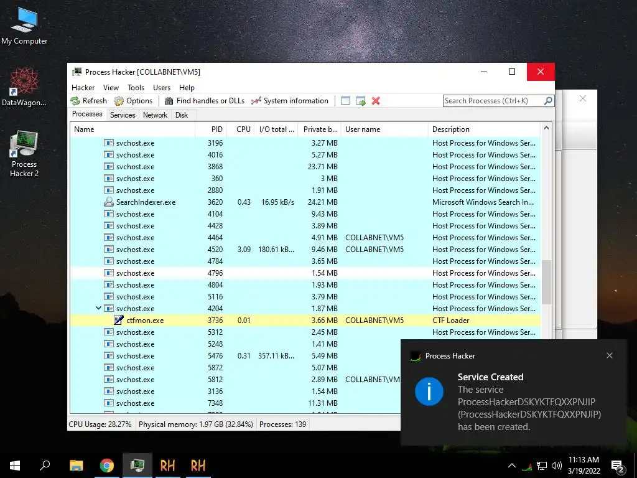
Task: Click the red X terminate toolbar icon
Action: click(376, 101)
